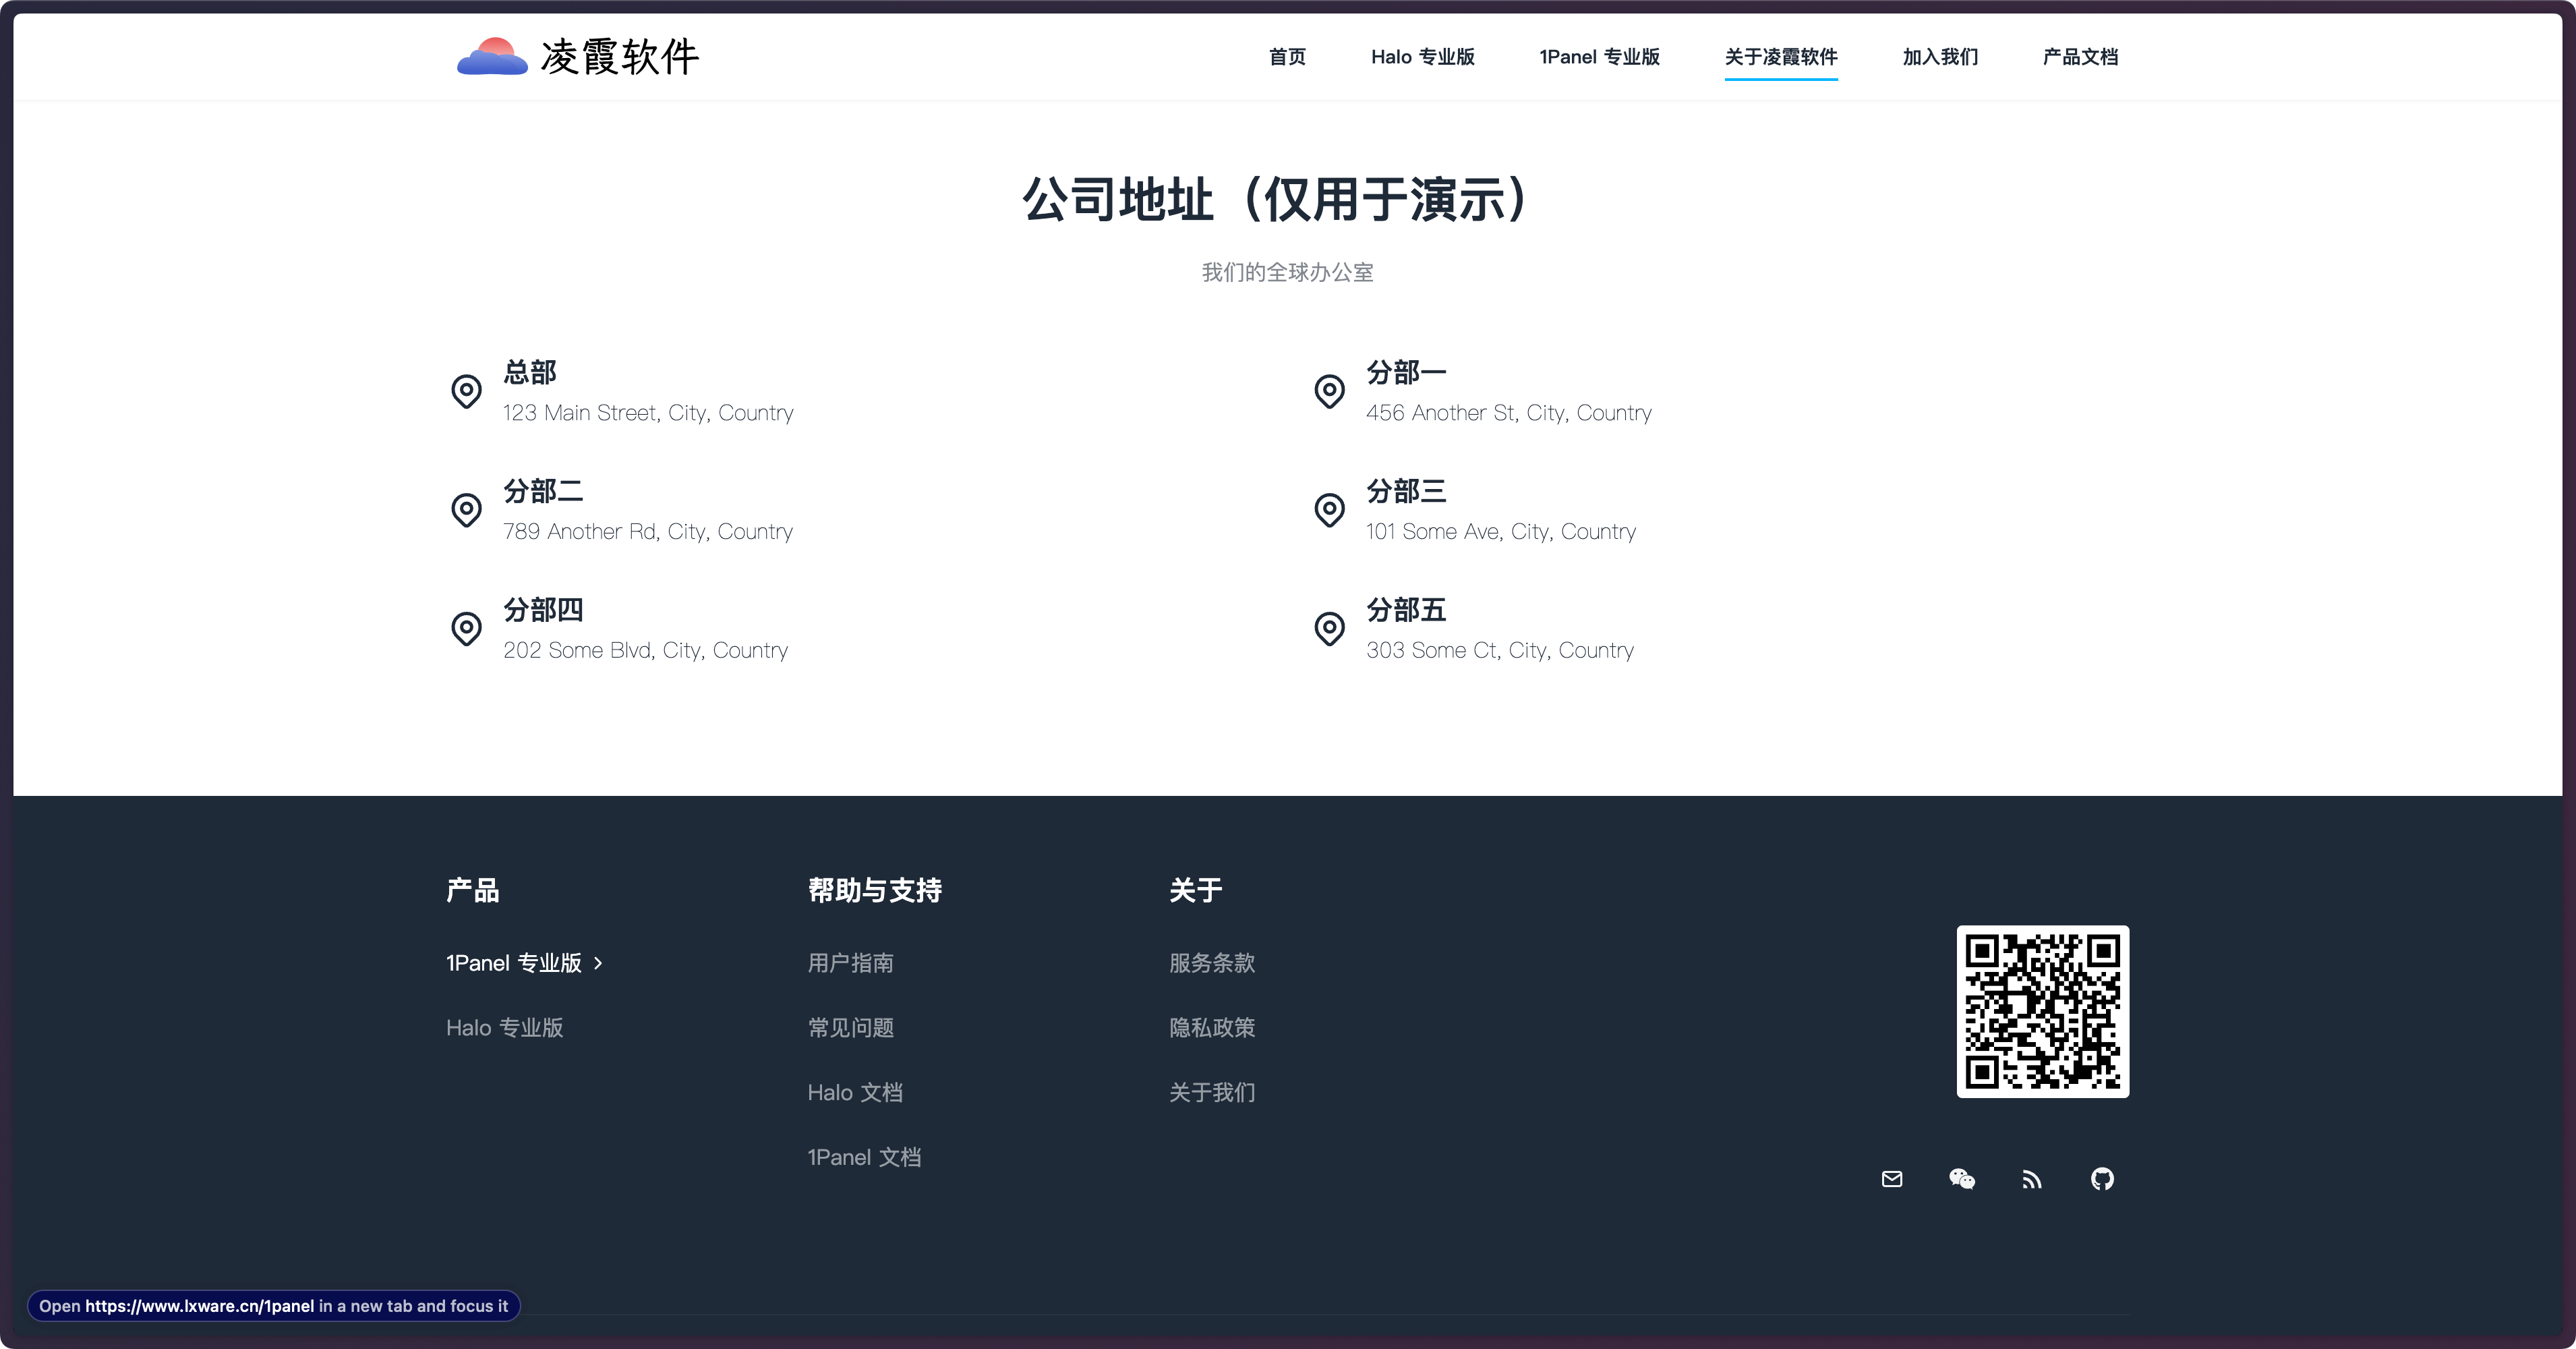Open footer link Halo 专业版

[504, 1028]
